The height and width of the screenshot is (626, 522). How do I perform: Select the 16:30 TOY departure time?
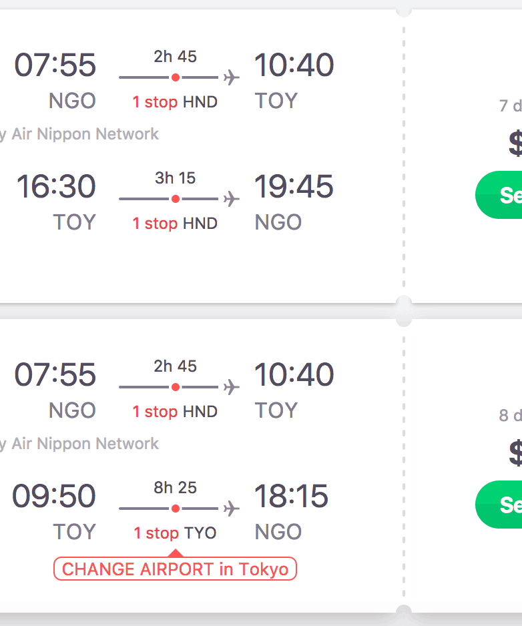[x=56, y=186]
